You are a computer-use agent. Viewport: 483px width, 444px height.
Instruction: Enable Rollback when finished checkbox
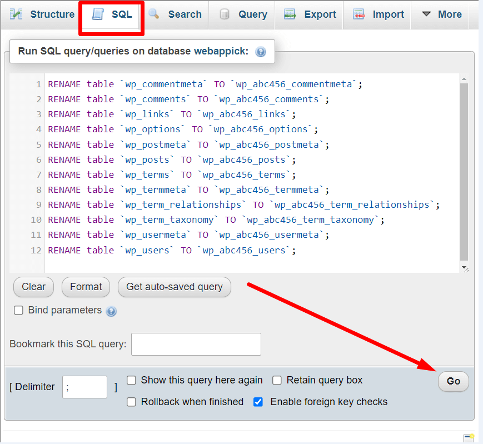pyautogui.click(x=131, y=402)
